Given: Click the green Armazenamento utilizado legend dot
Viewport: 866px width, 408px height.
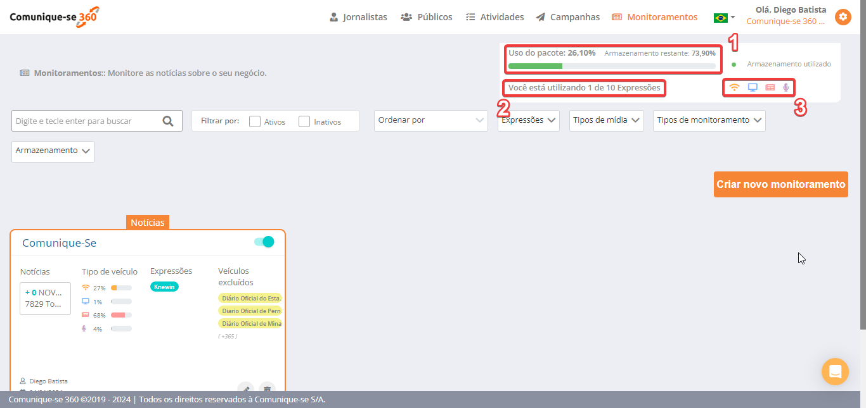Looking at the screenshot, I should coord(734,64).
